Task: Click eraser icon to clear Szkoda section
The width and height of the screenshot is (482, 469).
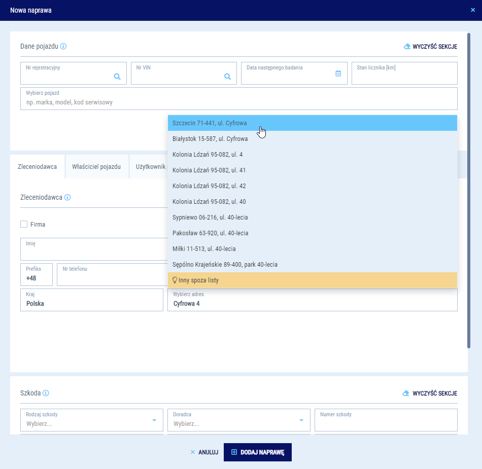Action: pyautogui.click(x=406, y=393)
